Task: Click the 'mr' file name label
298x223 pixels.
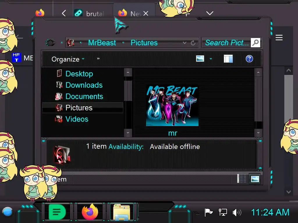Action: [173, 133]
